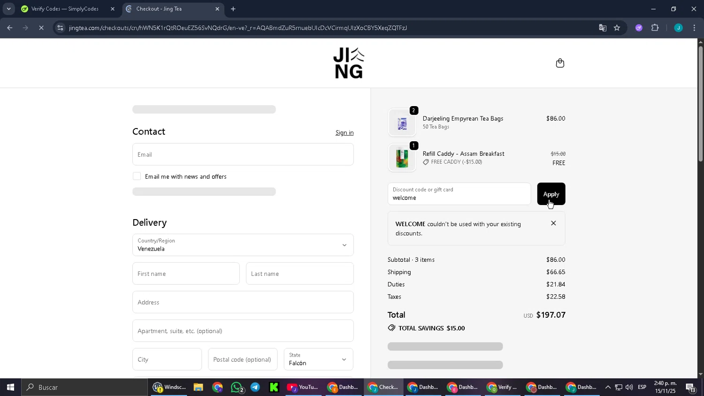Open the volume control in system tray

click(629, 387)
